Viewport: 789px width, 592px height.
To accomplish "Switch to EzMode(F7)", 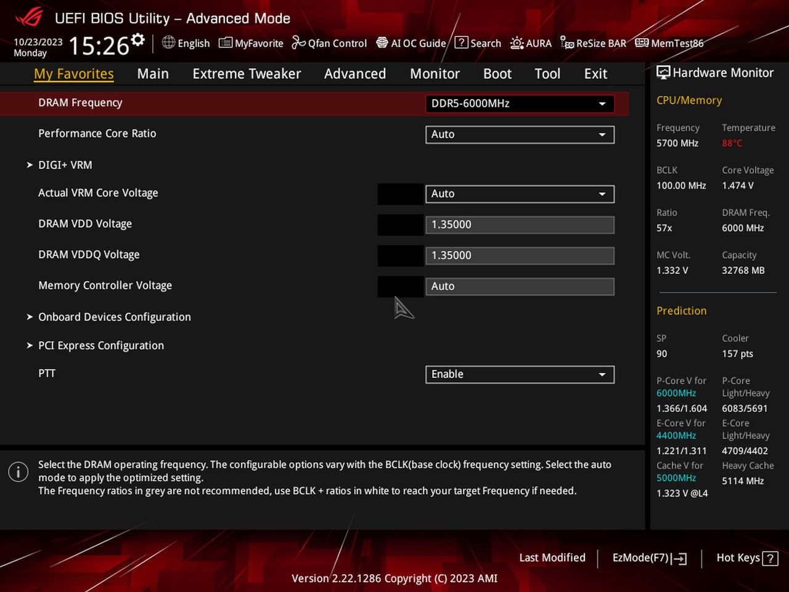I will 649,557.
